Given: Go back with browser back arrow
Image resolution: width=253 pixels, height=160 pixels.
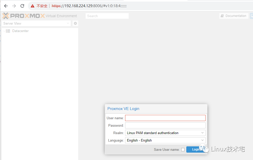Looking at the screenshot, I should [6, 6].
